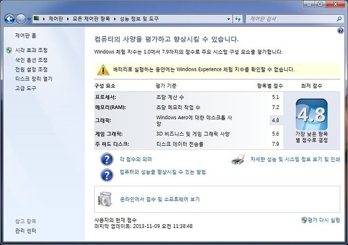Screen dimensions: 348x245
Task: Open 제어판 홈 in the sidebar
Action: (26, 35)
